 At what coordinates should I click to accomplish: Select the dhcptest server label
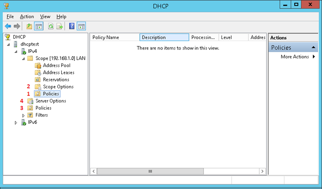point(30,44)
